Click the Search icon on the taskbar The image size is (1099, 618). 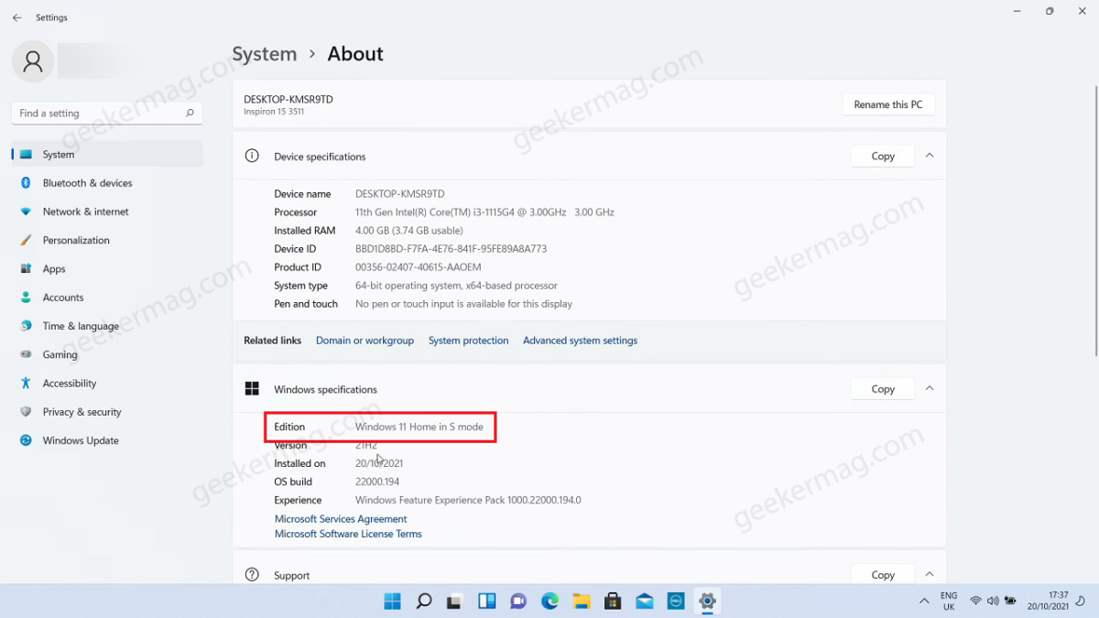tap(423, 602)
